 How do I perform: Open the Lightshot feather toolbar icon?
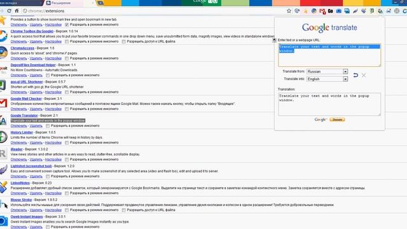coord(355,11)
